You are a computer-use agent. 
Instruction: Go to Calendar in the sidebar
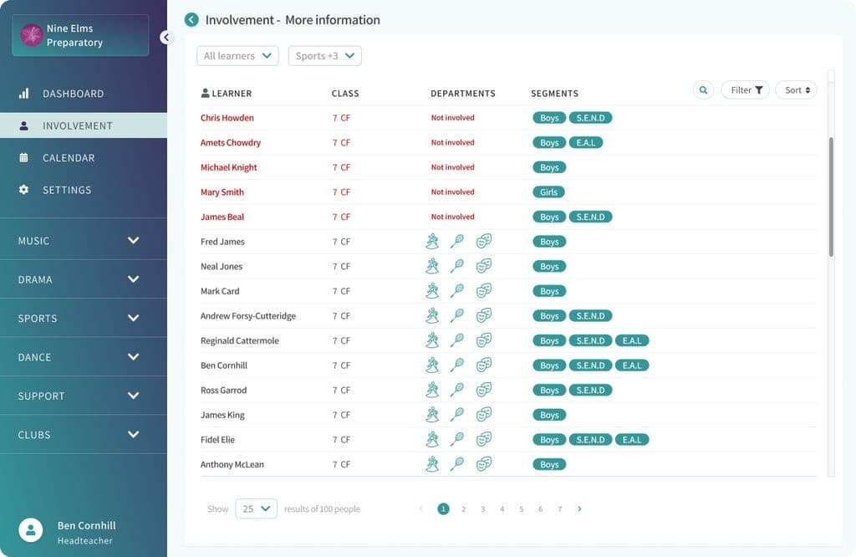coord(68,158)
